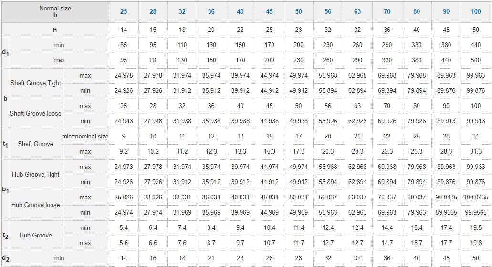Select the blue 32 size header
The image size is (492, 267).
pyautogui.click(x=182, y=11)
